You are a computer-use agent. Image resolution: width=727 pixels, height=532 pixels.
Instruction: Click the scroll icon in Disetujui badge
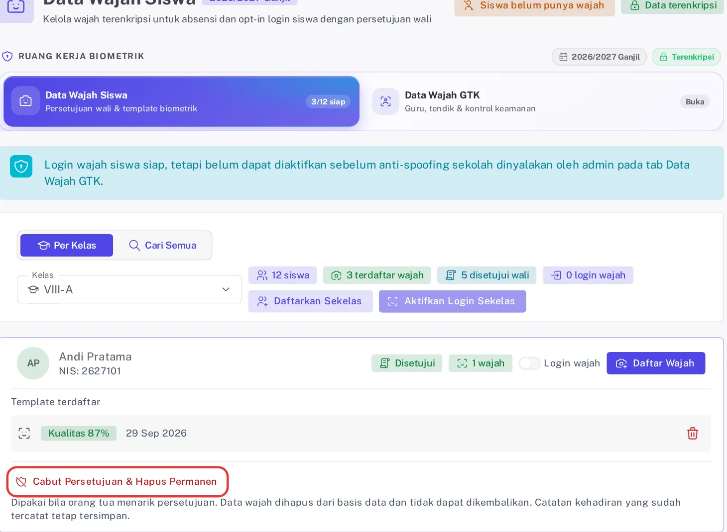coord(384,363)
